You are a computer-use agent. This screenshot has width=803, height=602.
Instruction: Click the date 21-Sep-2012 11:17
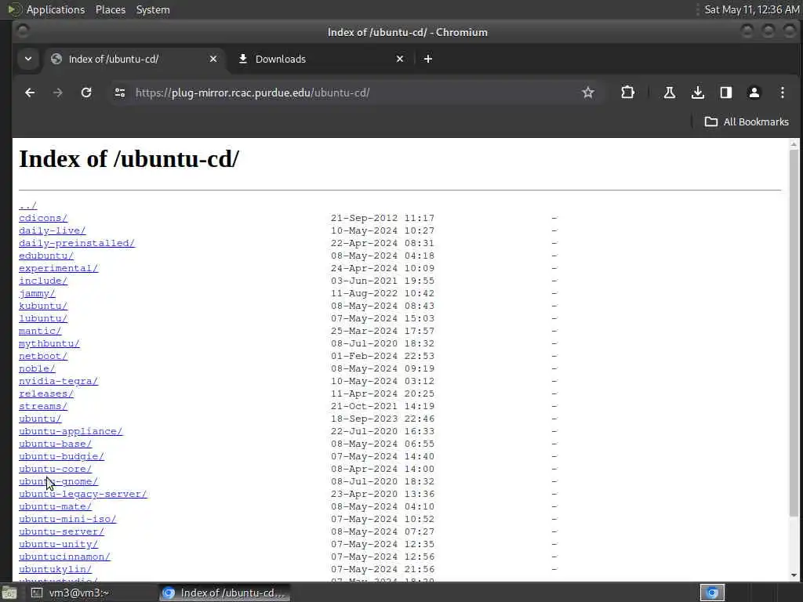(383, 218)
